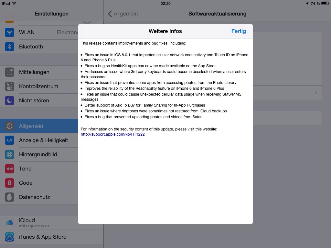Tap the iOS 8.0.1 cellular connectivity line

pyautogui.click(x=165, y=57)
